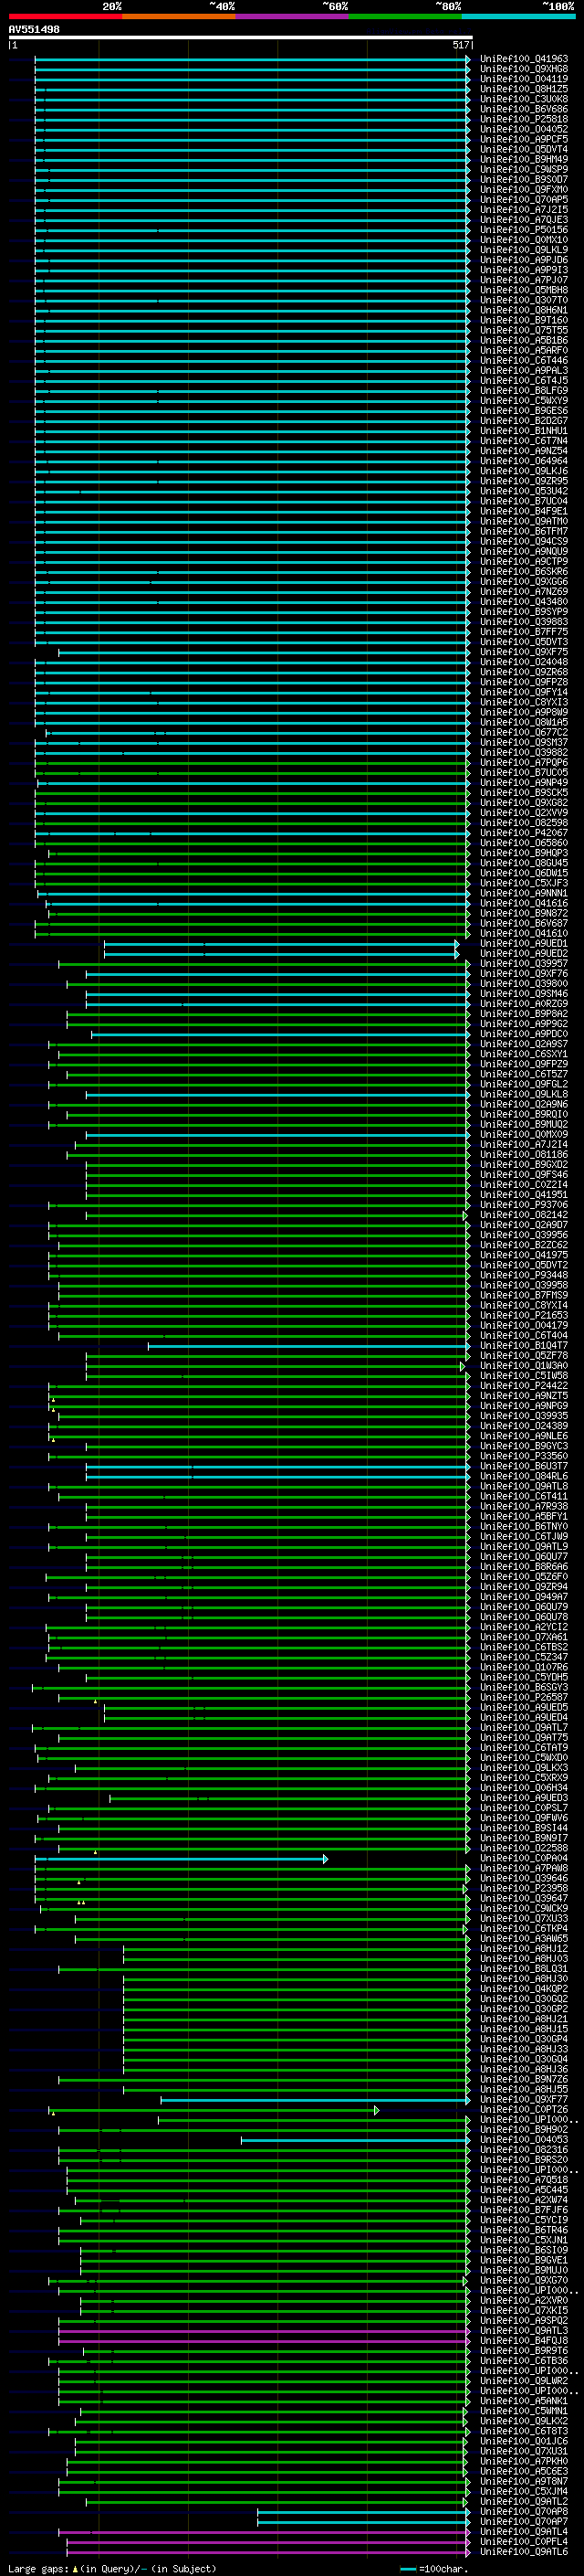This screenshot has width=584, height=2576.
Task: Open hit UniRef100_A9UED2
Action: pos(523,953)
